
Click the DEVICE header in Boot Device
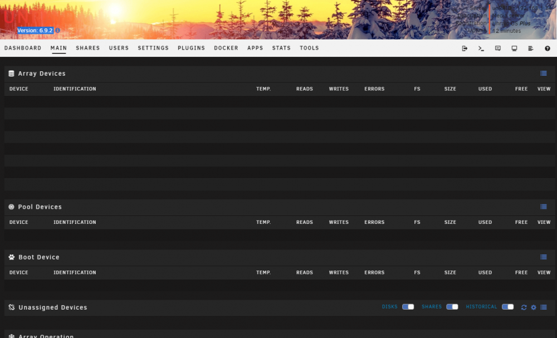(x=19, y=272)
